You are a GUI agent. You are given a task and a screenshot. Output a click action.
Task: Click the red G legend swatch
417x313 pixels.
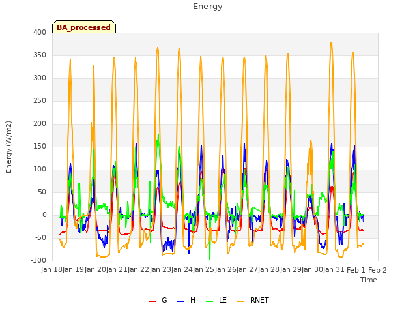tap(152, 301)
